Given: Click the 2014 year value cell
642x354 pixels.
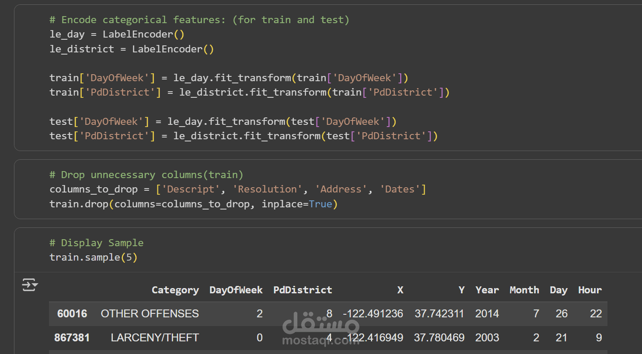Looking at the screenshot, I should (487, 314).
